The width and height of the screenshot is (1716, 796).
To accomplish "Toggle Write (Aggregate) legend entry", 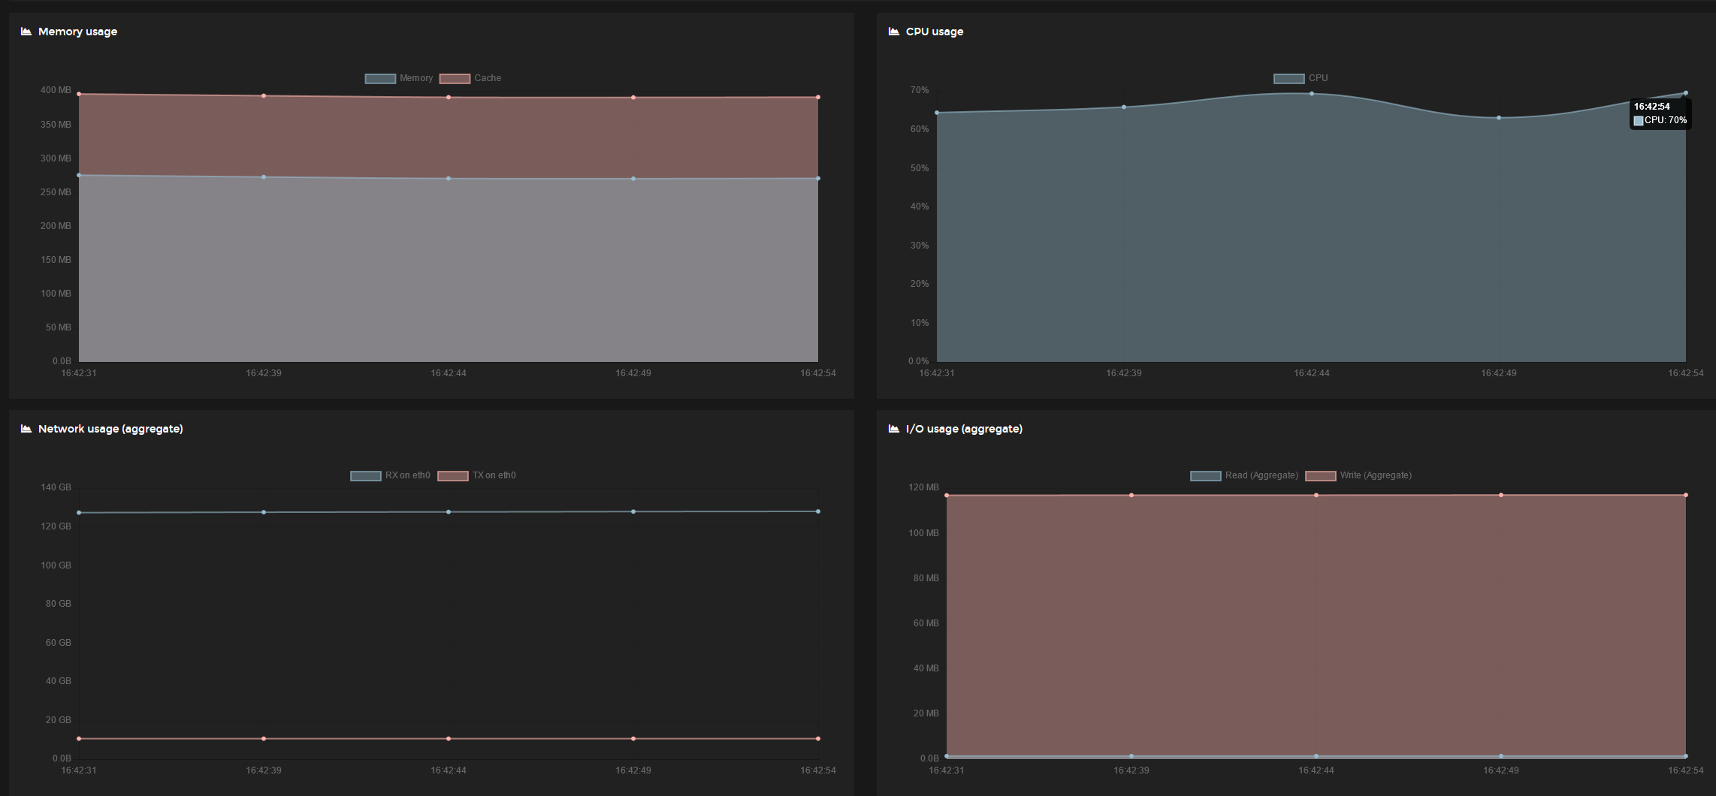I will coord(1359,475).
